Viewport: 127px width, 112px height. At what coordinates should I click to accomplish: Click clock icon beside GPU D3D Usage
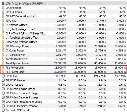[x=3, y=80]
